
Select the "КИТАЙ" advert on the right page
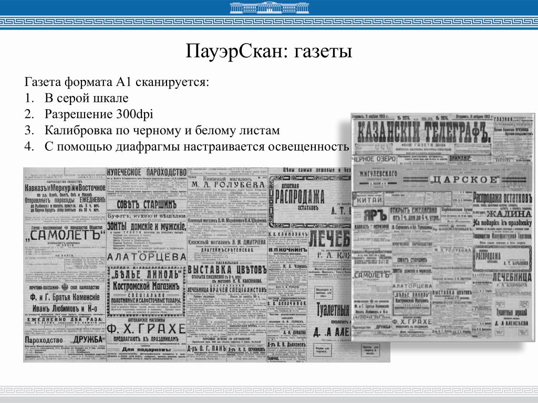click(x=369, y=200)
